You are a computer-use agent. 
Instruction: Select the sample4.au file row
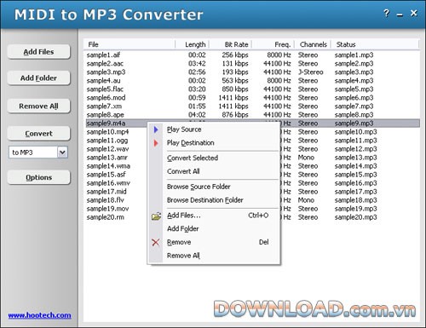[252, 80]
